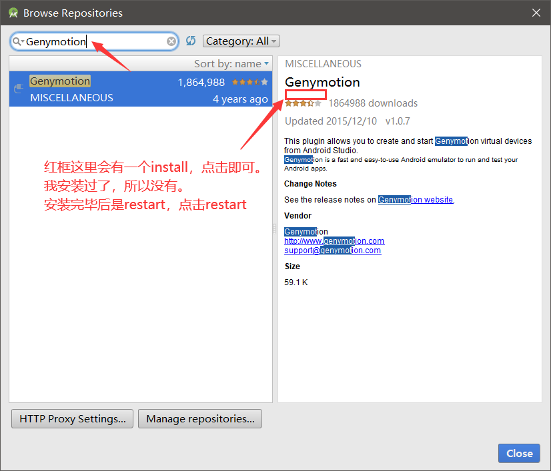This screenshot has width=551, height=471.
Task: Click star rating in plugin details pane
Action: (303, 103)
